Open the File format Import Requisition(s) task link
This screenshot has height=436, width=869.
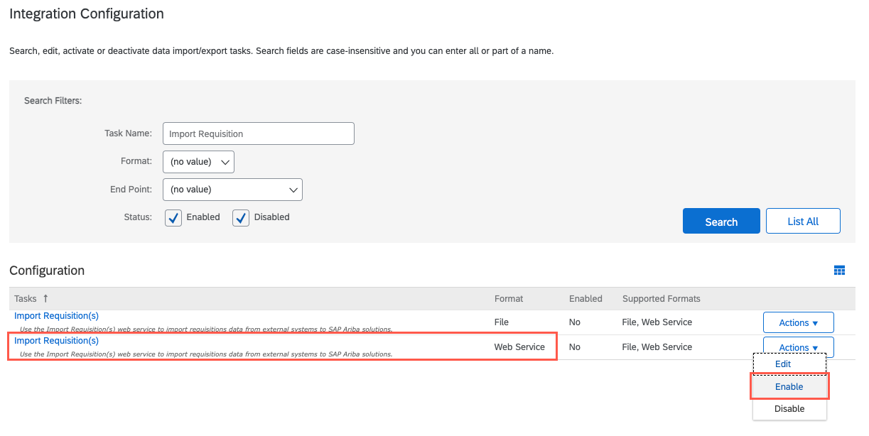tap(56, 315)
